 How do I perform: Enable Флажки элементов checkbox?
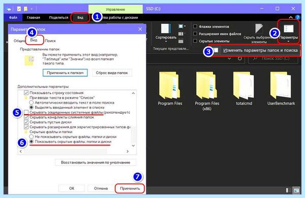point(195,26)
